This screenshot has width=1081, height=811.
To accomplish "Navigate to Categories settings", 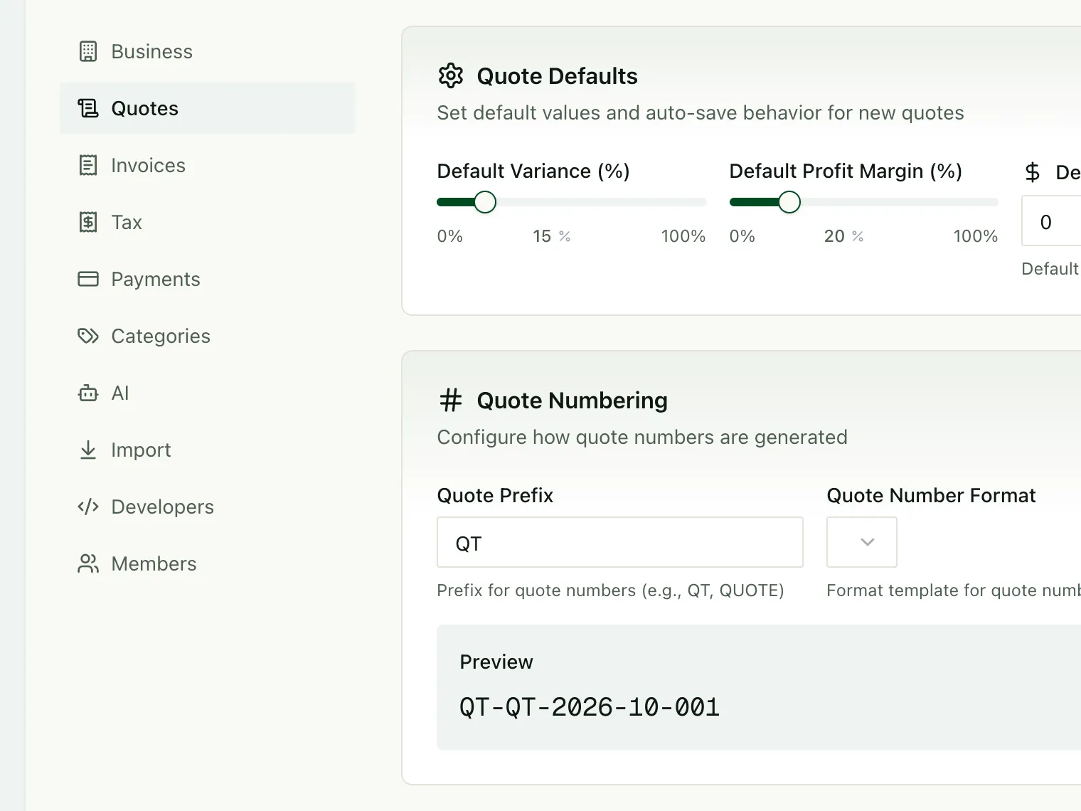I will point(208,336).
